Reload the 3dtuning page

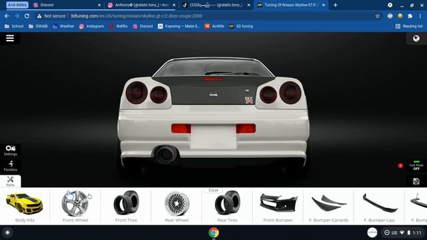tap(27, 16)
